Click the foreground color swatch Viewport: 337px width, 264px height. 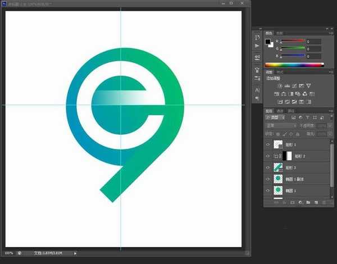268,41
